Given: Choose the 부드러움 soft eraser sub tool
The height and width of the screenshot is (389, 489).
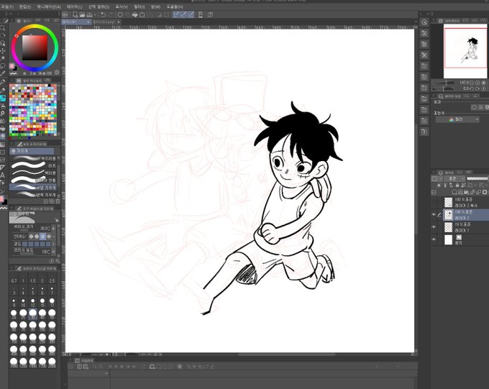Looking at the screenshot, I should 33,158.
